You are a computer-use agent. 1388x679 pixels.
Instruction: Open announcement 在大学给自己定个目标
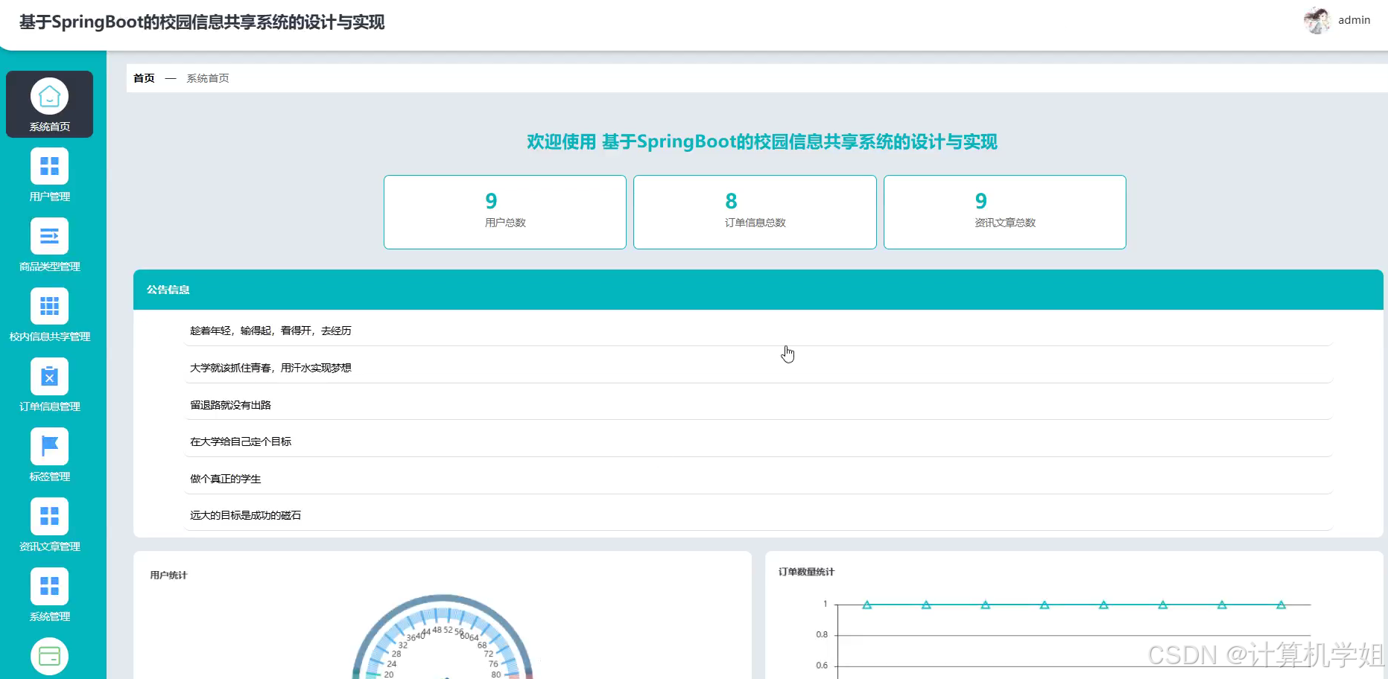[758, 441]
